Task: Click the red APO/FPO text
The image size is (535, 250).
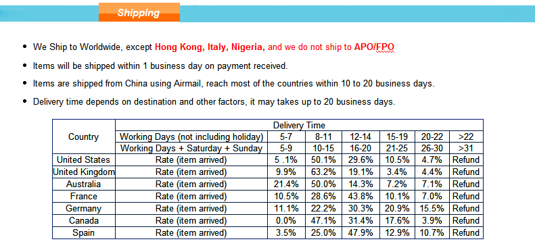Action: (374, 47)
